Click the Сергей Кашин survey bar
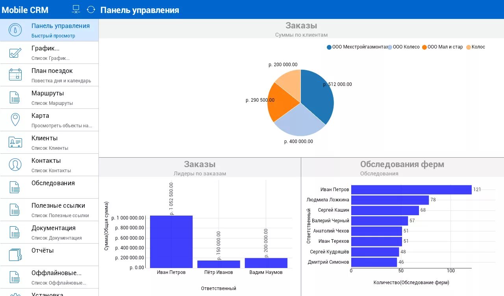Screen dimensions: 504x296 point(385,210)
